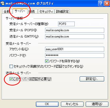Focus the パスワード input field
This screenshot has height=108, width=110.
pyautogui.click(x=75, y=55)
